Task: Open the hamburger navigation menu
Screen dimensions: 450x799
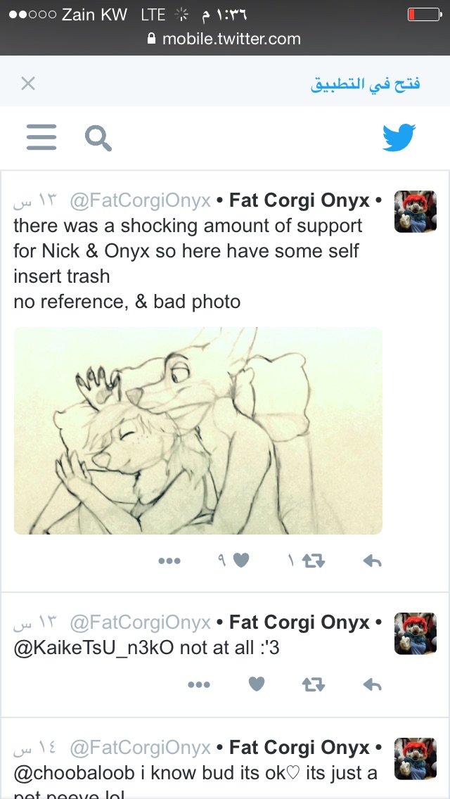Action: (41, 137)
